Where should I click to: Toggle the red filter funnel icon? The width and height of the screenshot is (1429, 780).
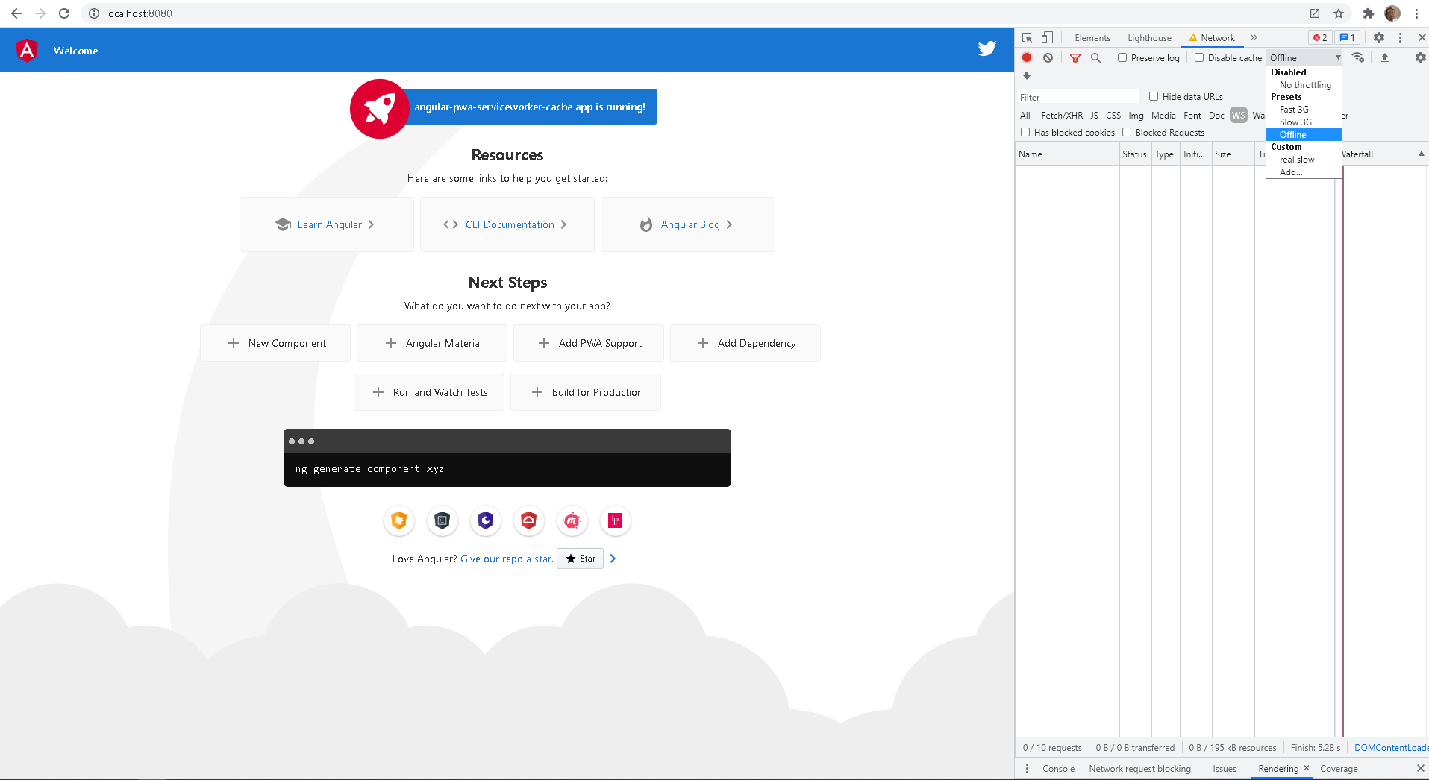[1075, 57]
